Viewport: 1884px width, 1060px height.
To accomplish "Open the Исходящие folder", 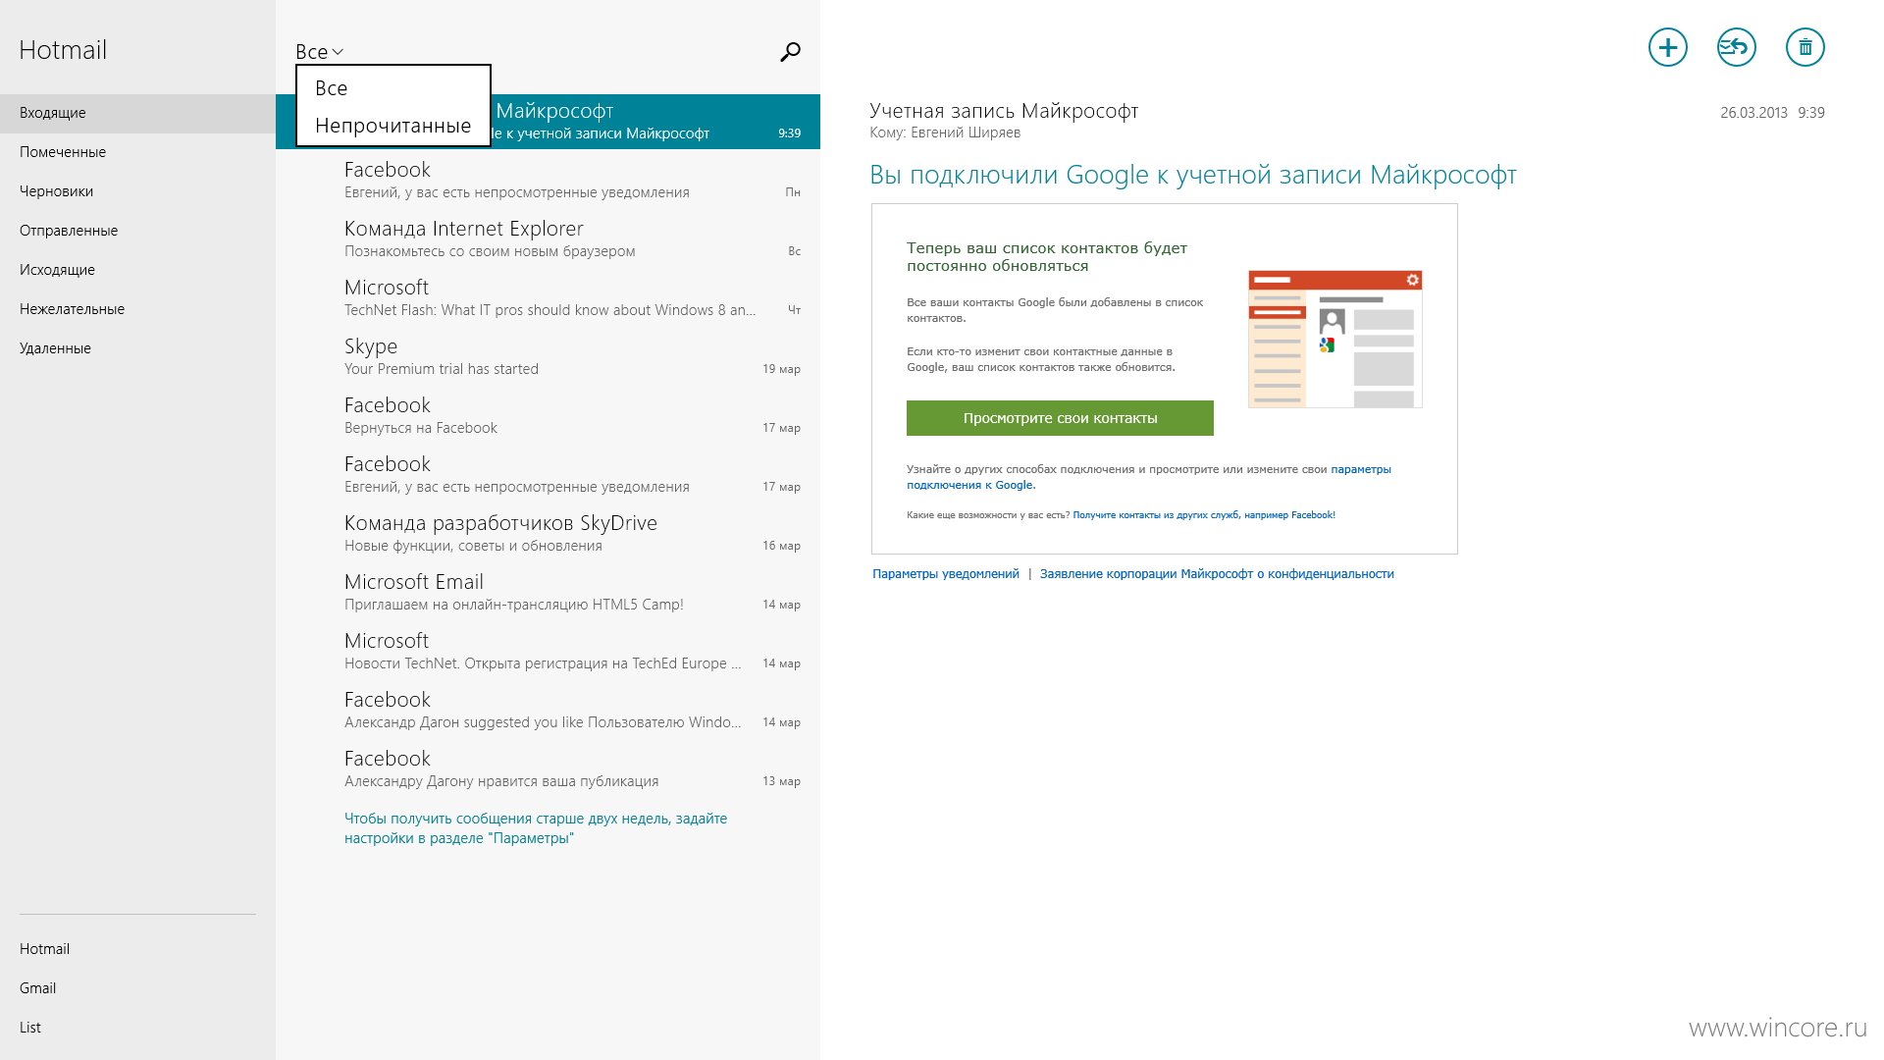I will pos(137,270).
